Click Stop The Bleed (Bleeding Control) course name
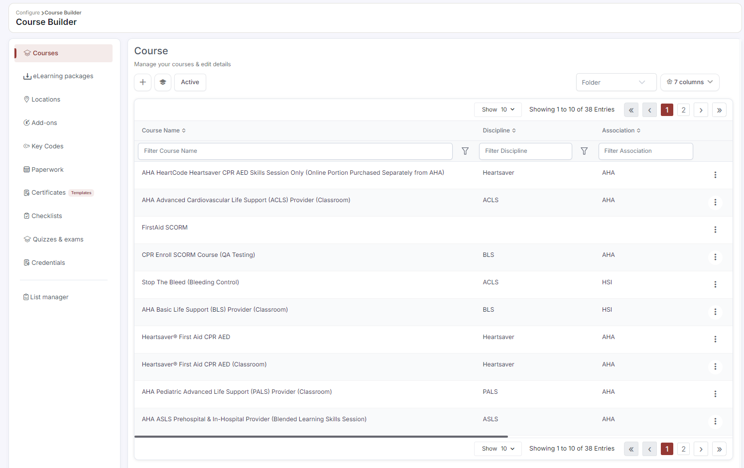Screen dimensions: 744x468 [x=190, y=282]
